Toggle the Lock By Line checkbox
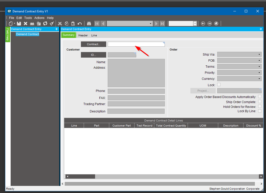 point(260,111)
